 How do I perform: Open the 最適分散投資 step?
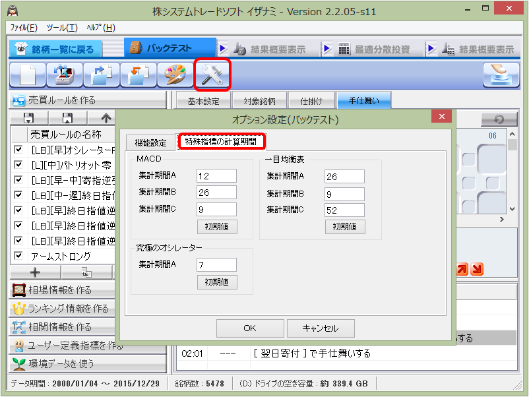pyautogui.click(x=374, y=49)
